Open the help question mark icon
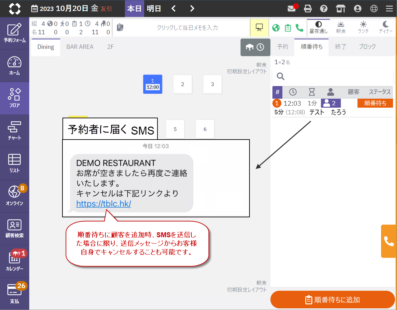 pyautogui.click(x=324, y=9)
